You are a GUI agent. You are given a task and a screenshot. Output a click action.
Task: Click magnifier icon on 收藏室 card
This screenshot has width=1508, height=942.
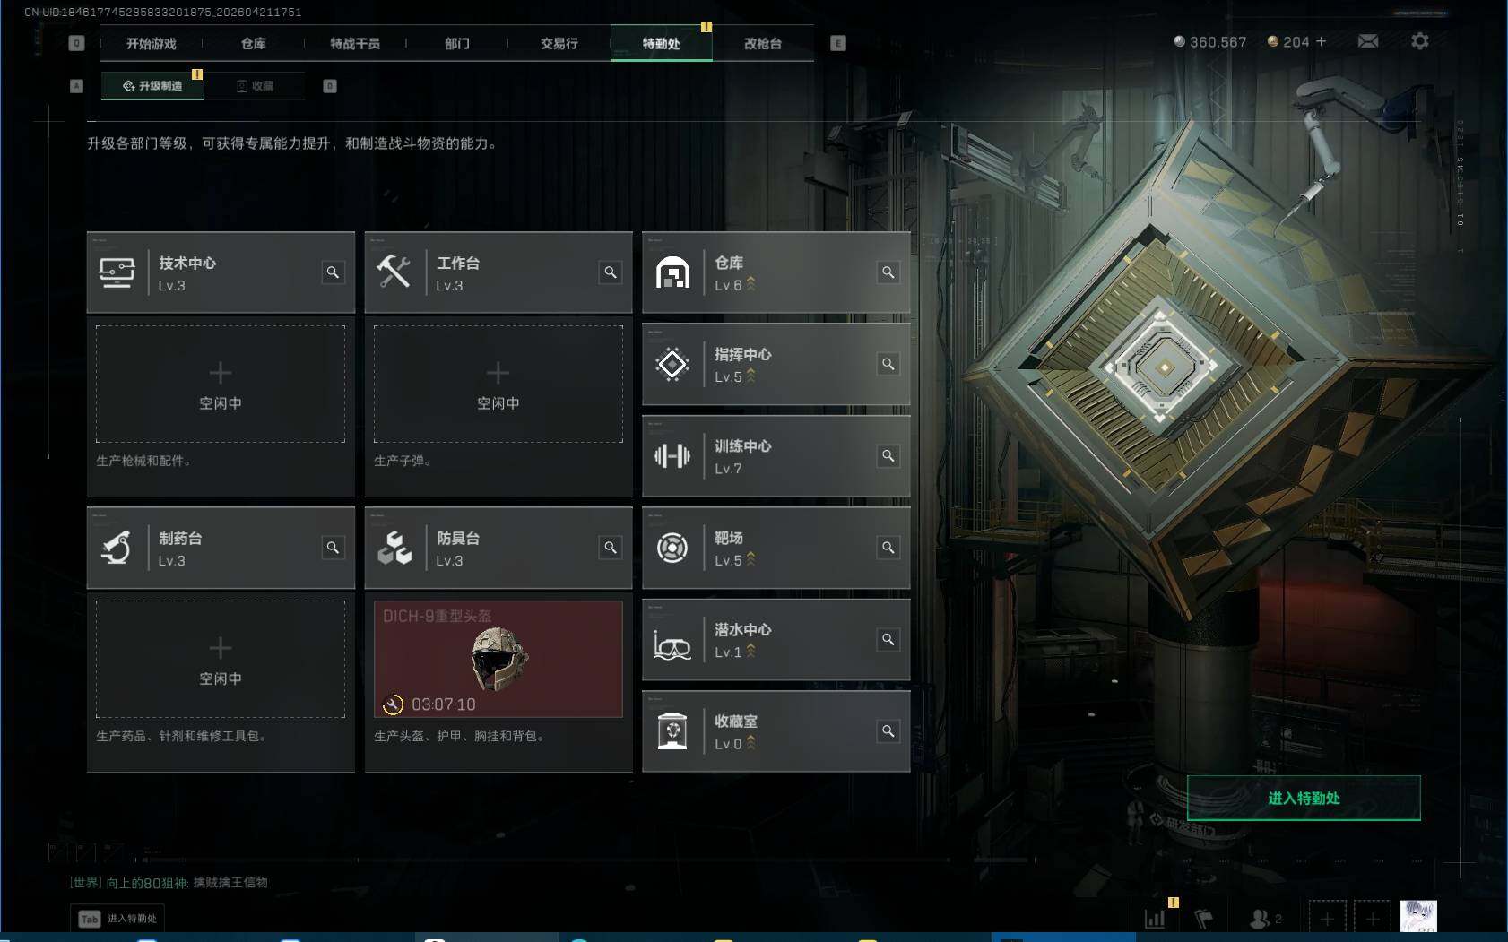tap(888, 731)
